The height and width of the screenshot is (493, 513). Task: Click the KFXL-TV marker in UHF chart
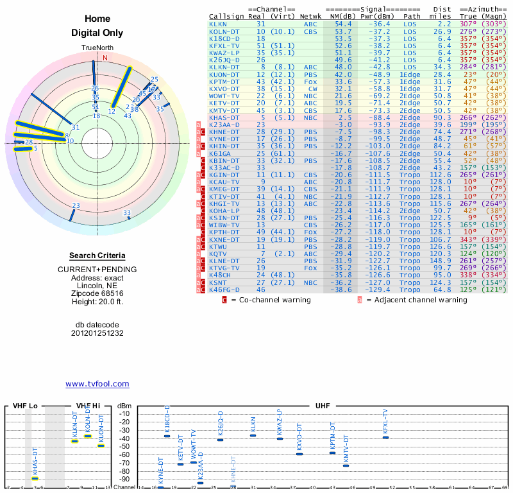(386, 437)
